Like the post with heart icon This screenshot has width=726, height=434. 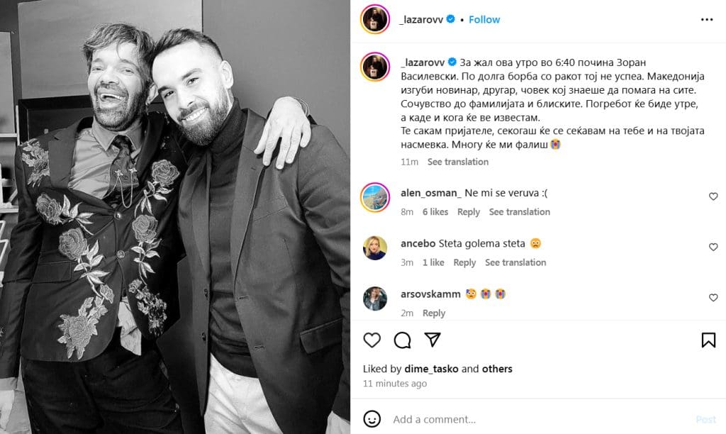tap(372, 340)
